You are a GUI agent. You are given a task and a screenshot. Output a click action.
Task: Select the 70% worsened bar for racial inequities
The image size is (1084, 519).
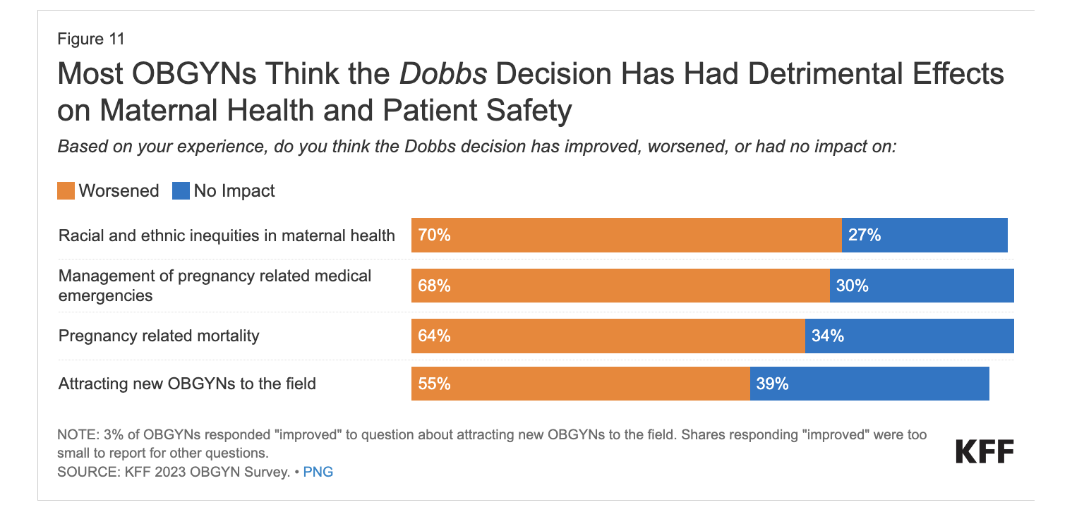coord(626,236)
